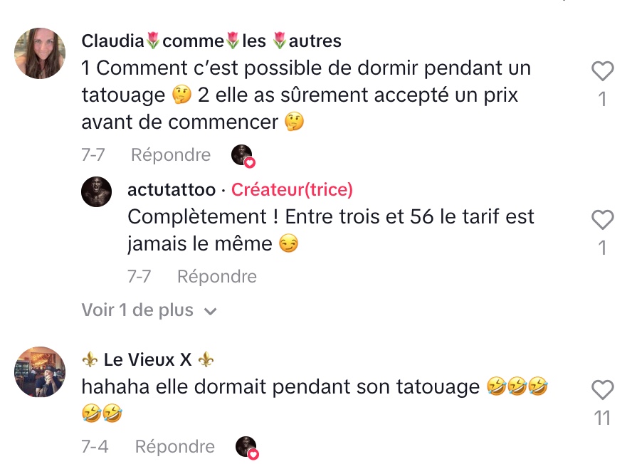Open actutattoo username link
The height and width of the screenshot is (464, 632).
click(x=172, y=189)
